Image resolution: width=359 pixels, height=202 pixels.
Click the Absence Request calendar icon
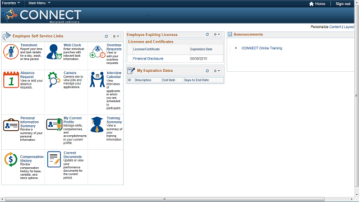[x=11, y=80]
